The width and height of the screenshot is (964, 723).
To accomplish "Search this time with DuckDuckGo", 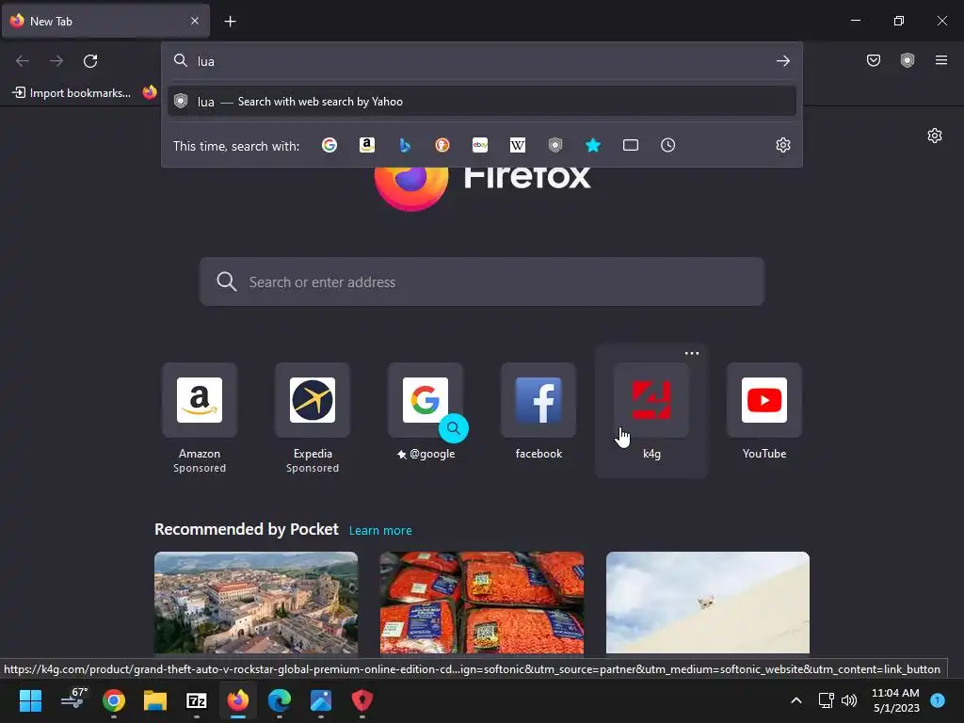I will pyautogui.click(x=442, y=145).
